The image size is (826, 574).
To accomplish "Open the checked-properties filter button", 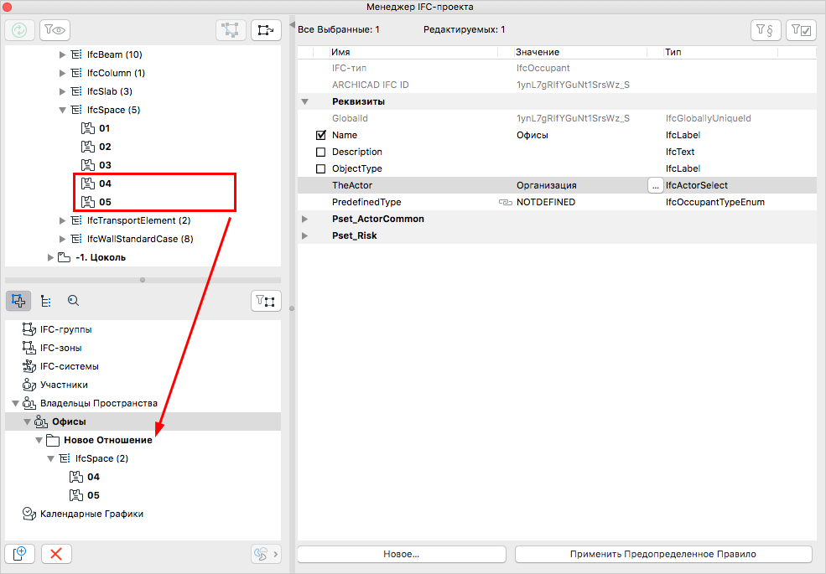I will tap(801, 30).
